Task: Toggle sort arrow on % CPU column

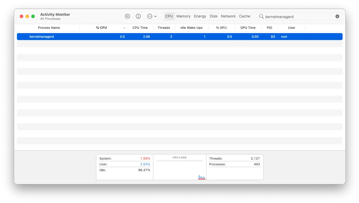Action: click(x=124, y=28)
